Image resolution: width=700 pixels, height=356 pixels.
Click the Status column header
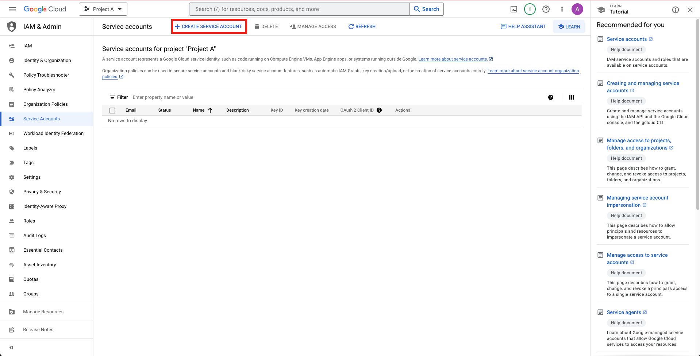[x=165, y=110]
